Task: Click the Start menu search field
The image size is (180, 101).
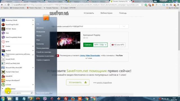Action: 17,93
